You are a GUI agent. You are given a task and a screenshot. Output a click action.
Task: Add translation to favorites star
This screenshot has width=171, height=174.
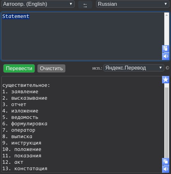pyautogui.click(x=166, y=79)
